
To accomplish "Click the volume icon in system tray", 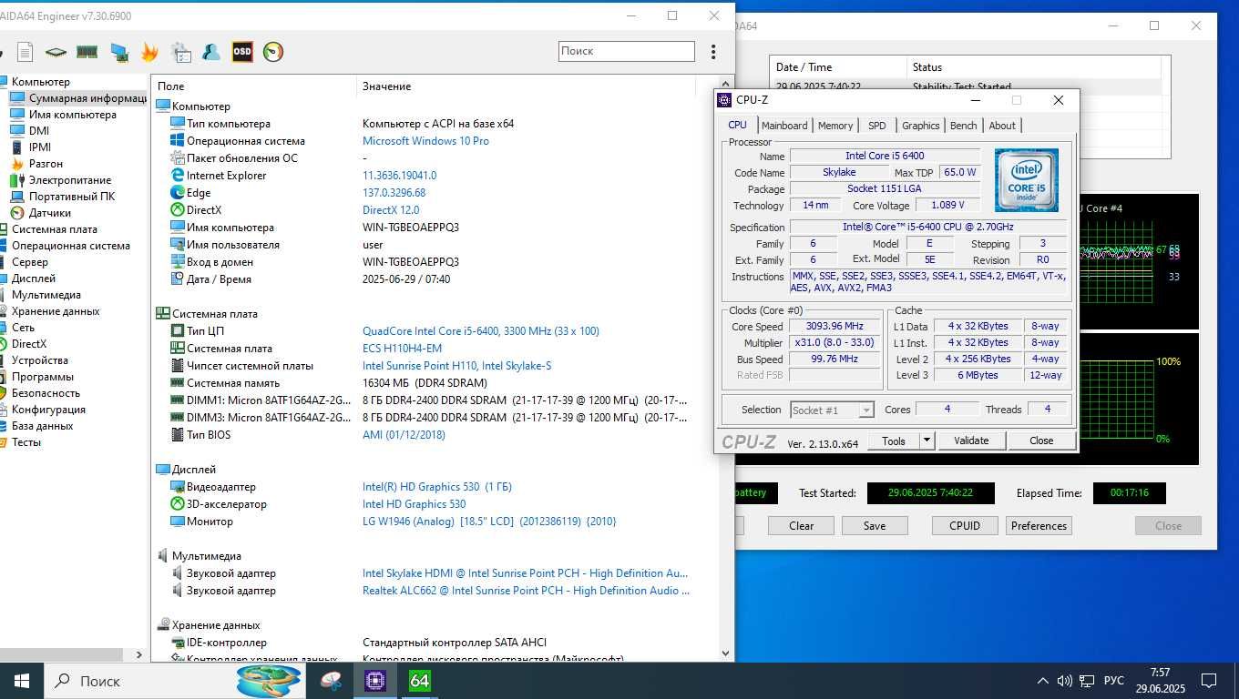I will click(x=1064, y=681).
